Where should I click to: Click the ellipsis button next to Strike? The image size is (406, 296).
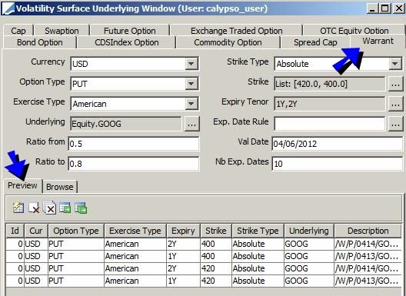point(395,84)
